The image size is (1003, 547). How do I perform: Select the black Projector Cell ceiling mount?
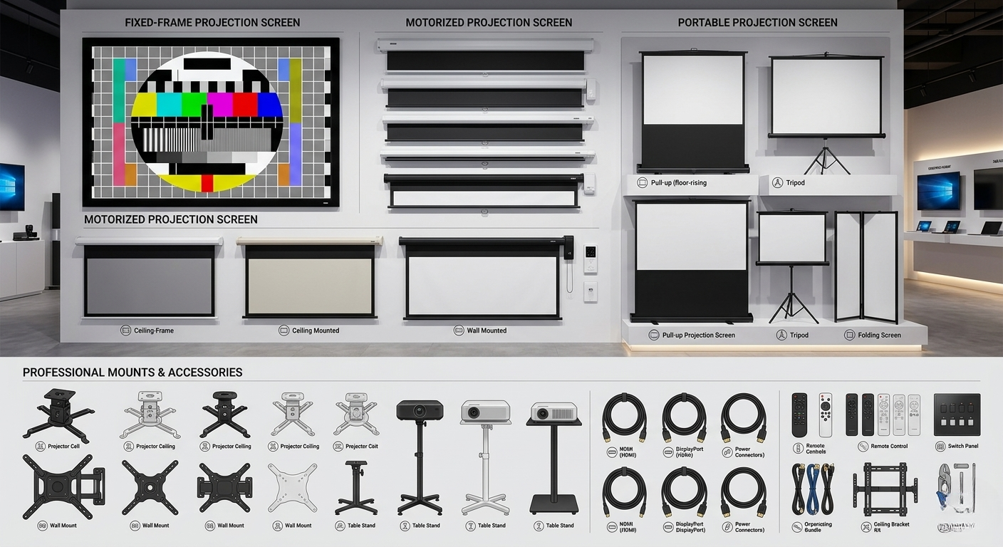[x=58, y=412]
